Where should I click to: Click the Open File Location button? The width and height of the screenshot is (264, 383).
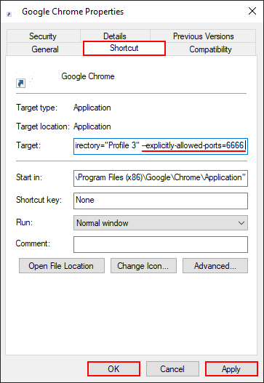tap(62, 265)
